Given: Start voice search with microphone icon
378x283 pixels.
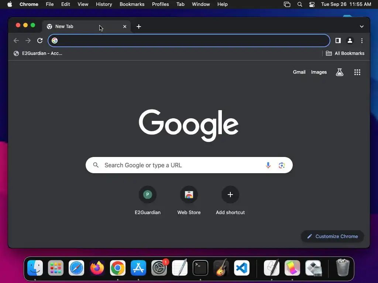Looking at the screenshot, I should pos(268,165).
